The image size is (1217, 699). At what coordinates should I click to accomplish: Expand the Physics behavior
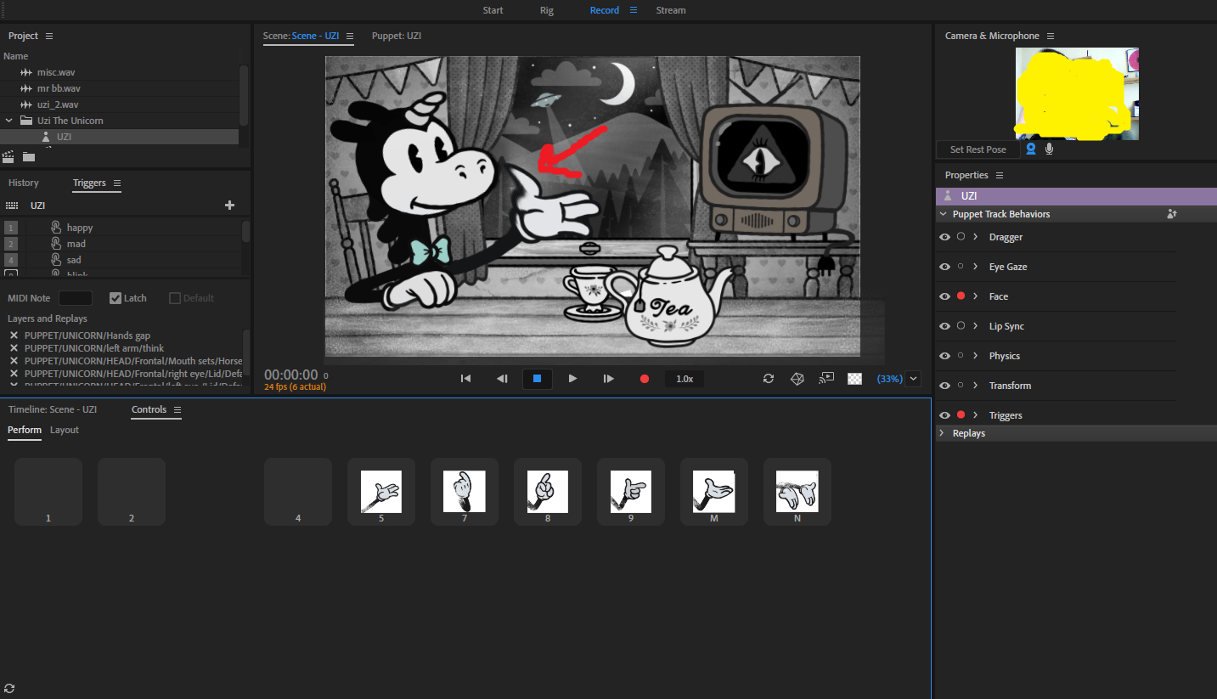point(976,356)
